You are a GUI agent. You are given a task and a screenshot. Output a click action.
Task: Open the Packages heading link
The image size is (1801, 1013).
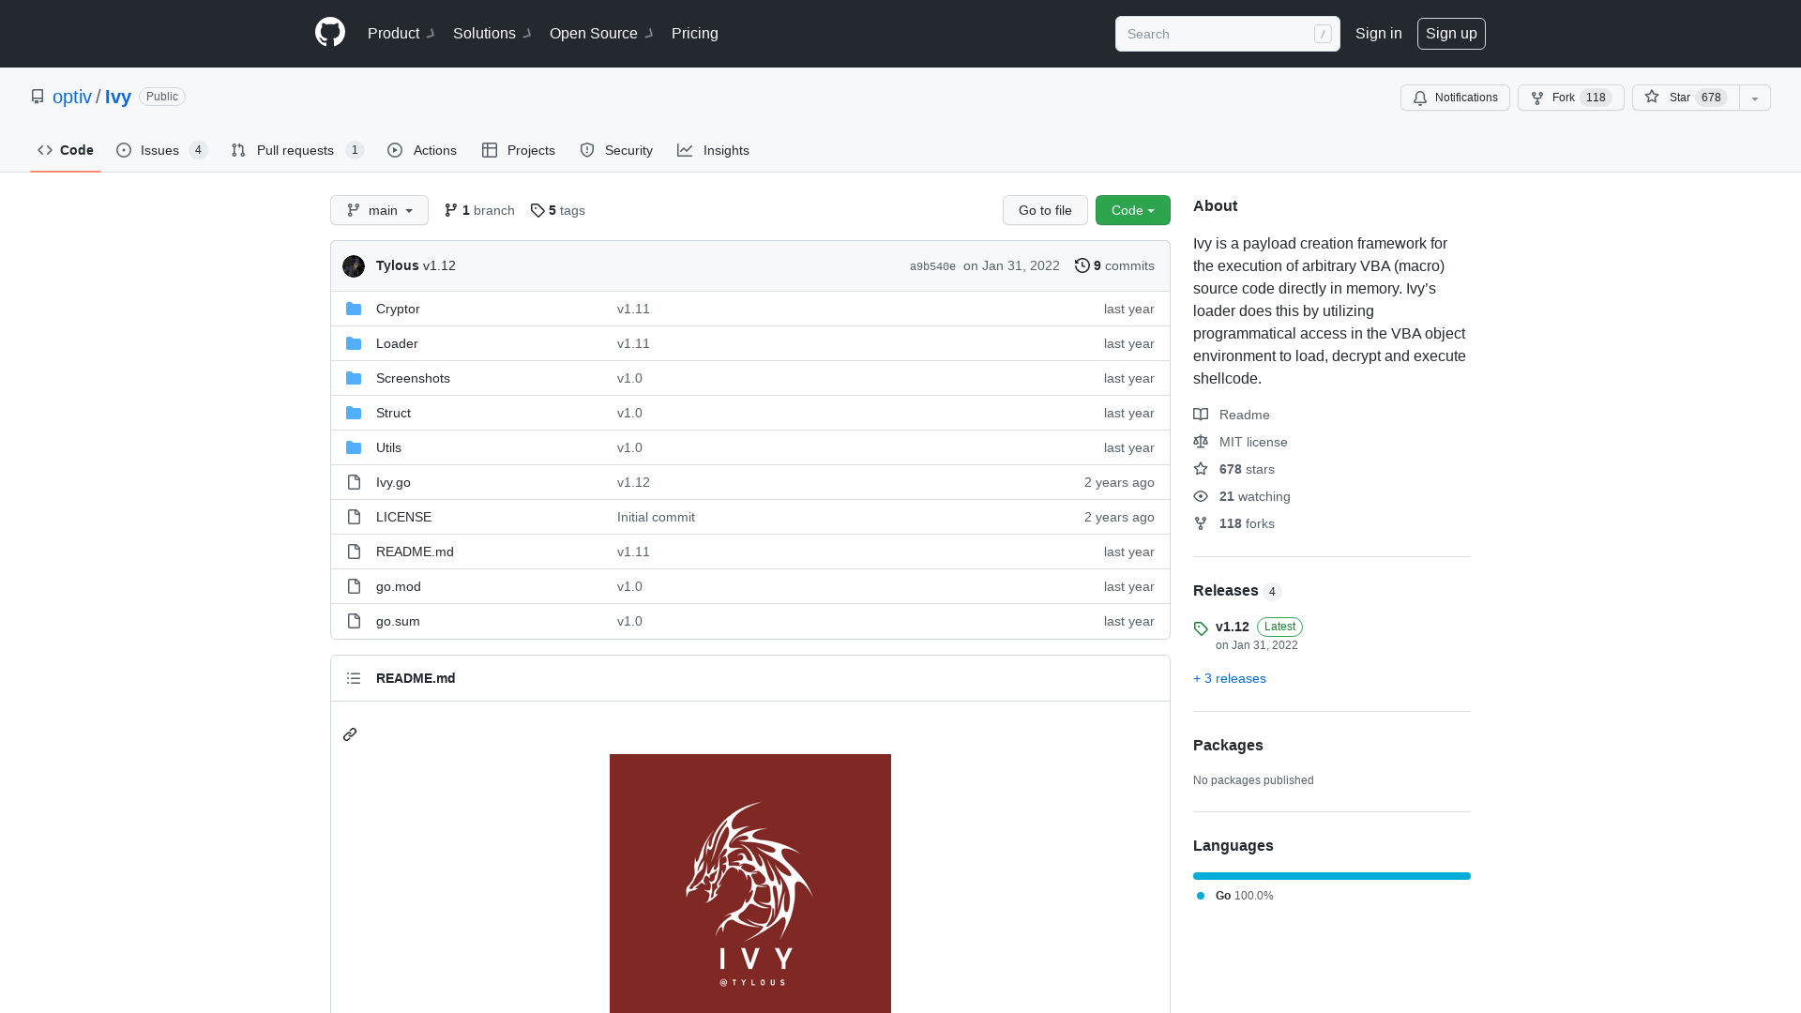pos(1228,745)
